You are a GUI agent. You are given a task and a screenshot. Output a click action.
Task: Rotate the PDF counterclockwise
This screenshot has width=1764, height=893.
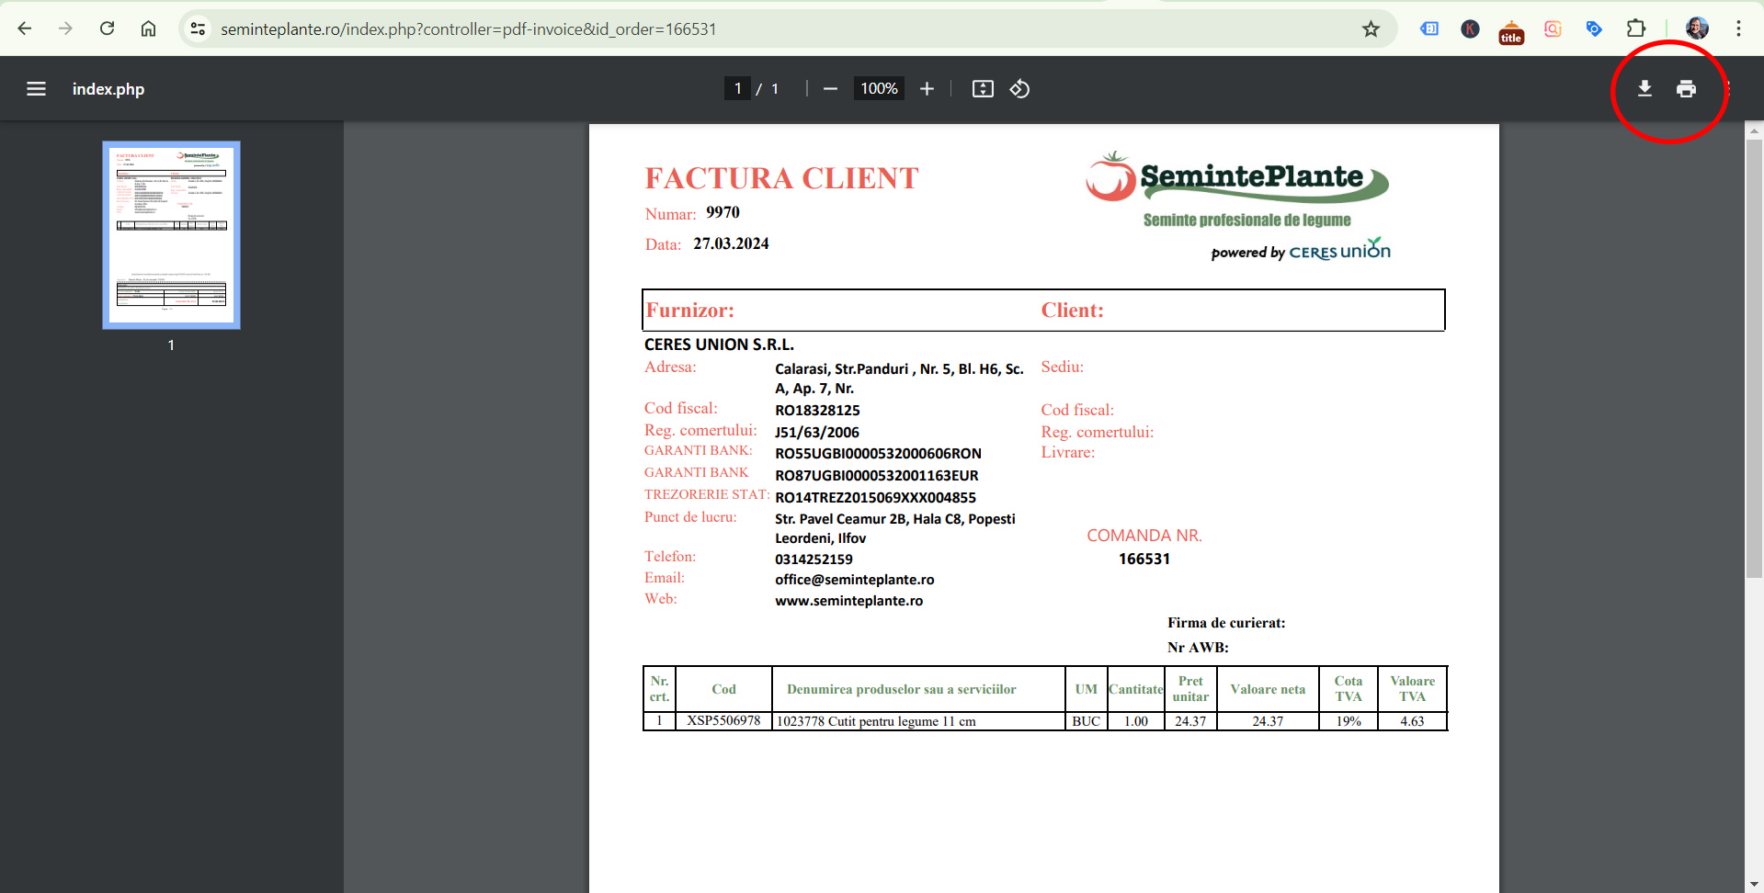[x=1019, y=89]
